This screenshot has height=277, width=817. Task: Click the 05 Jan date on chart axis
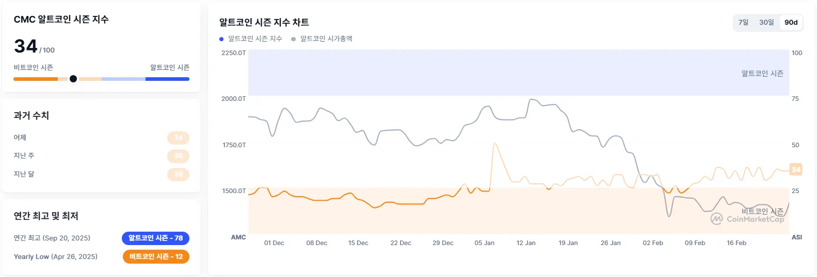point(484,243)
